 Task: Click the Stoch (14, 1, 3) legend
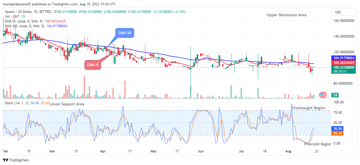pyautogui.click(x=27, y=103)
